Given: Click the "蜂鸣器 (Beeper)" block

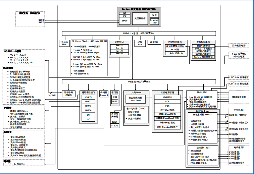Looking at the screenshot, I should coord(104,94).
